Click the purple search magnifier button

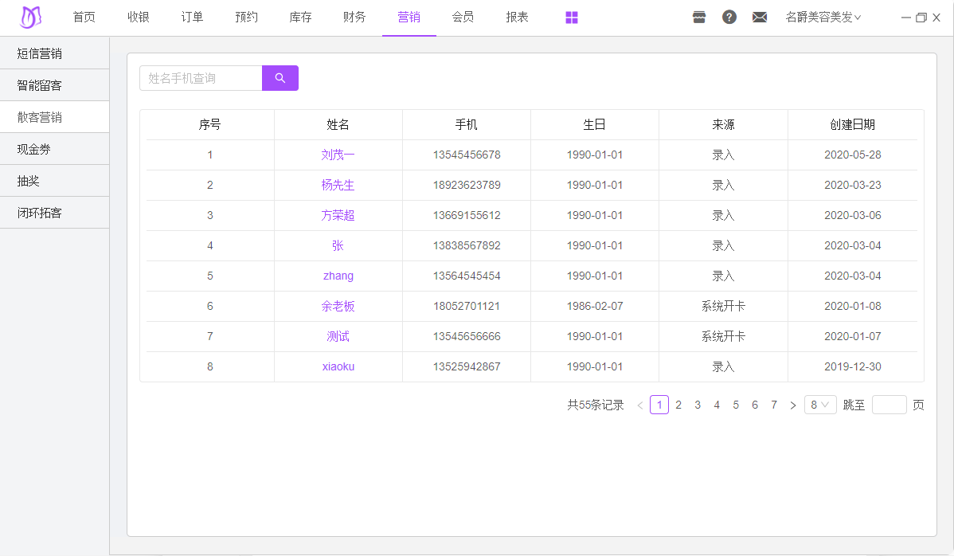(x=280, y=78)
